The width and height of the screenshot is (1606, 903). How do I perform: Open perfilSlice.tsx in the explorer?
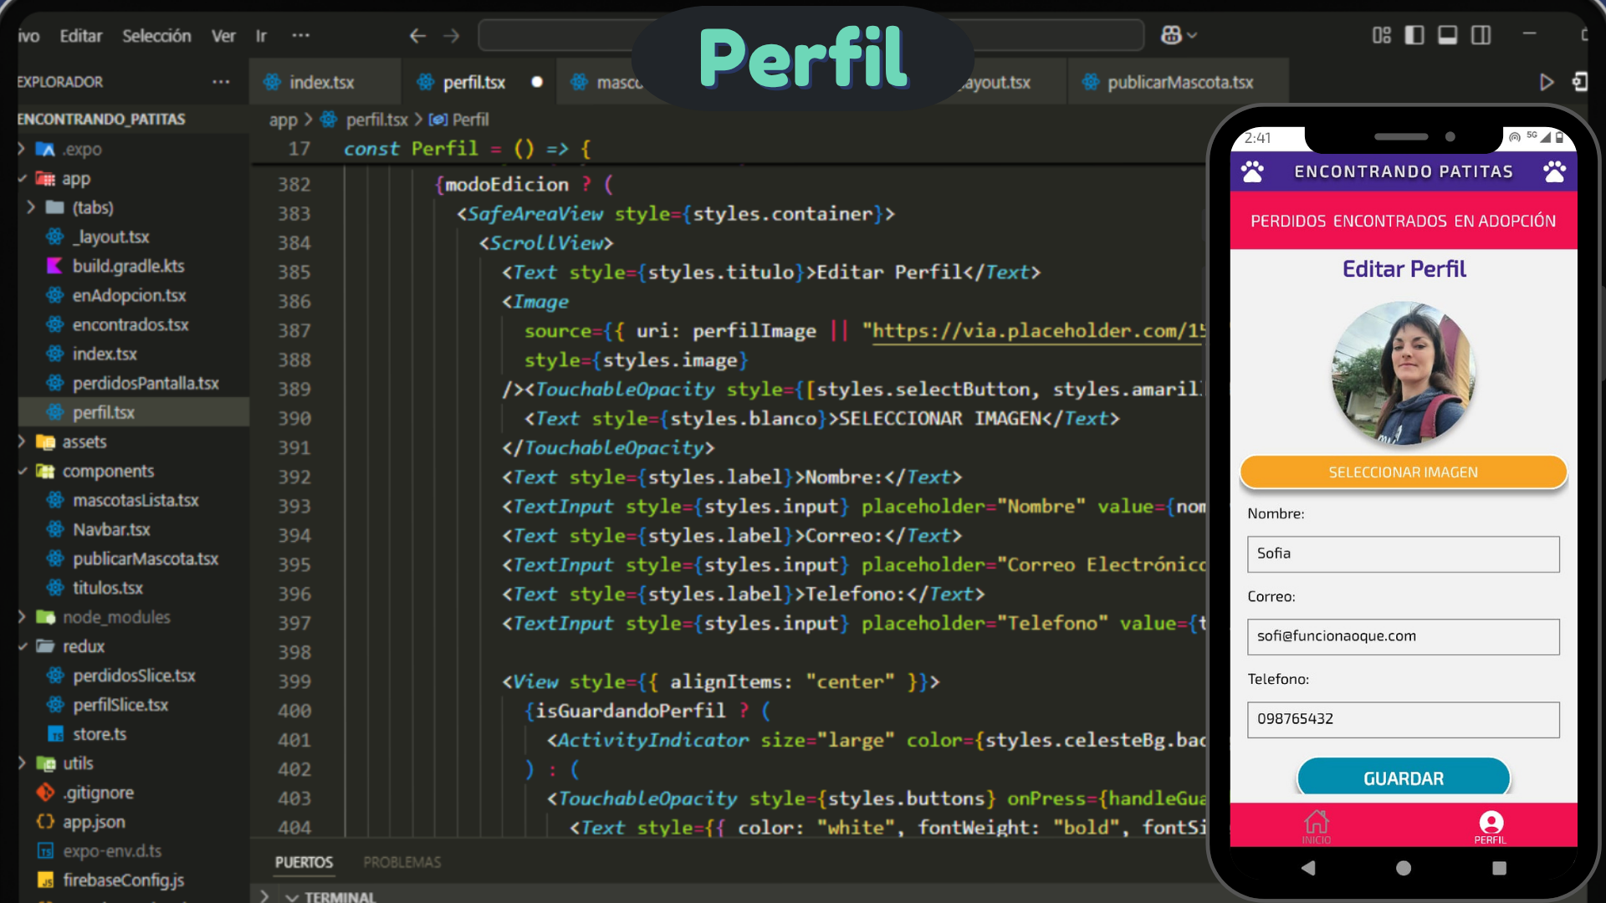[120, 705]
